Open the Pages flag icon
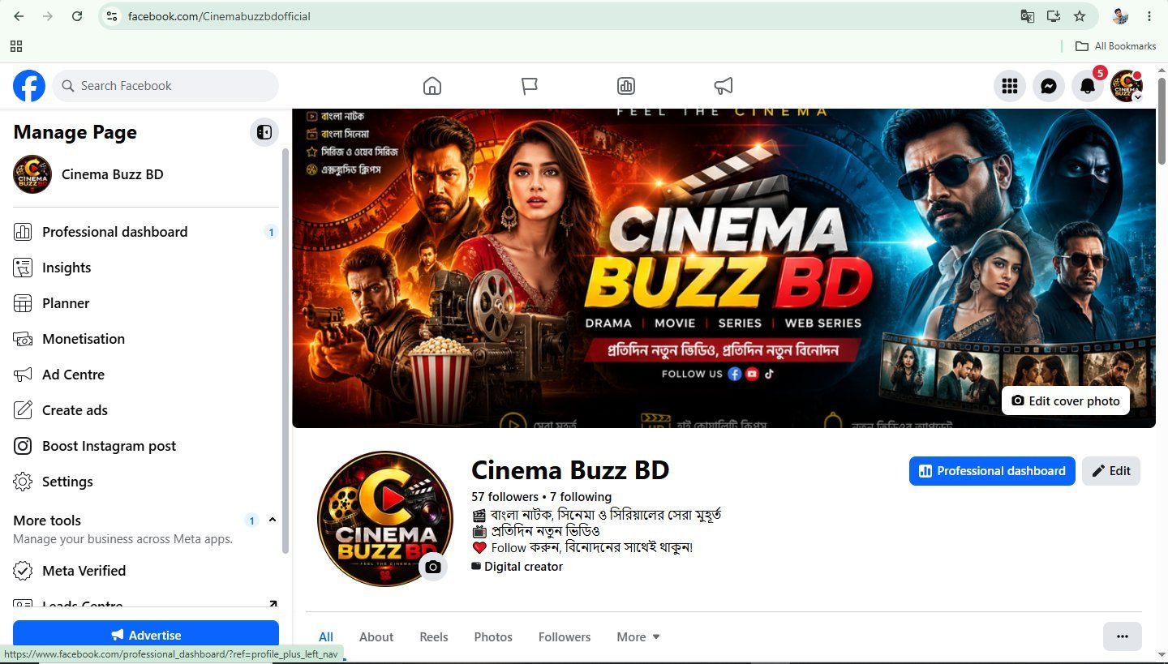Viewport: 1168px width, 664px height. pos(530,86)
